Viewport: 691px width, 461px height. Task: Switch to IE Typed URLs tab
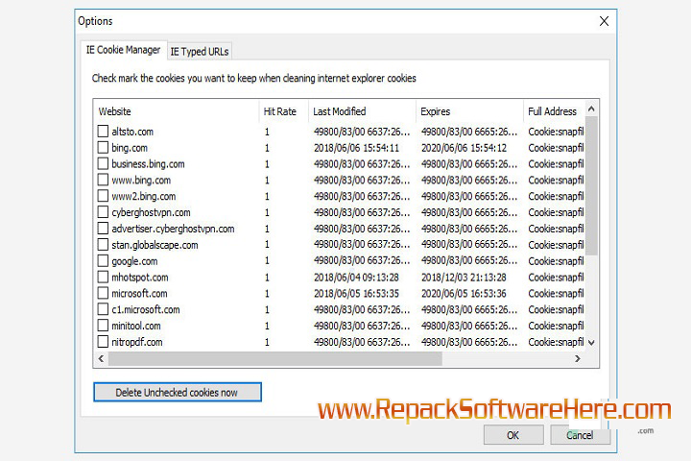point(200,52)
